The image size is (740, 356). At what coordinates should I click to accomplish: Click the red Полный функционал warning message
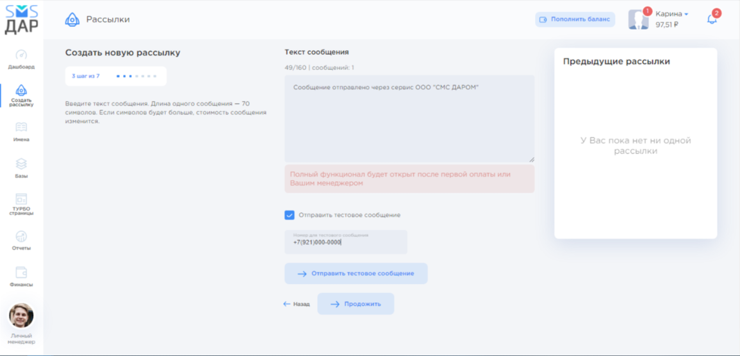[409, 179]
